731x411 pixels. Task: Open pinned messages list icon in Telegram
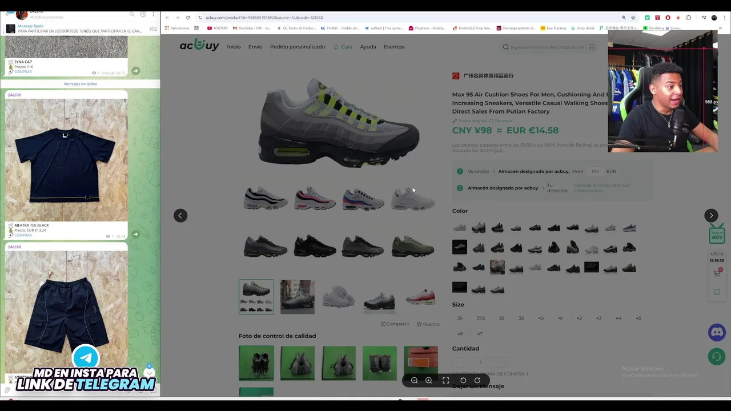(x=152, y=29)
